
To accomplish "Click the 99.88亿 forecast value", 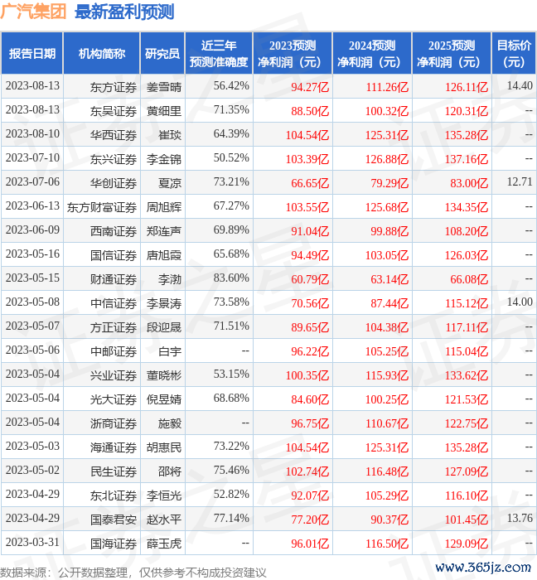I will click(389, 231).
